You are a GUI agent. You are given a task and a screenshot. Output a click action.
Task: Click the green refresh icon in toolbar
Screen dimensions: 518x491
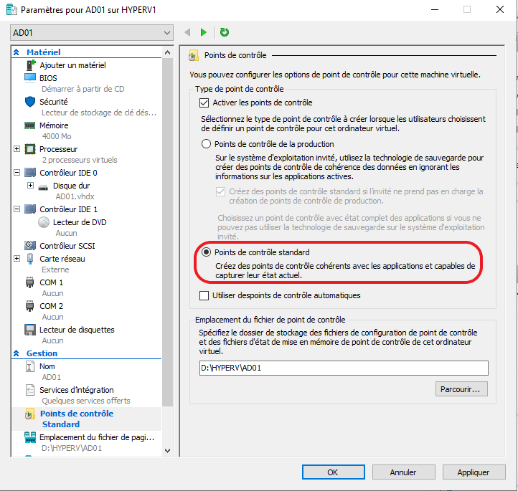[x=225, y=32]
